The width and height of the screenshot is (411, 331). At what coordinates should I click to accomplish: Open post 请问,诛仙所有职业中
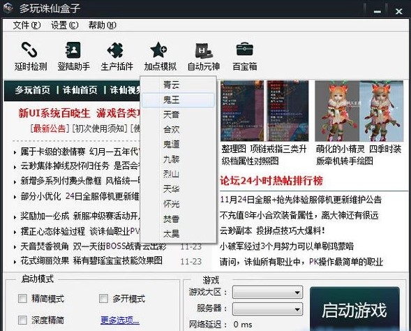point(301,262)
